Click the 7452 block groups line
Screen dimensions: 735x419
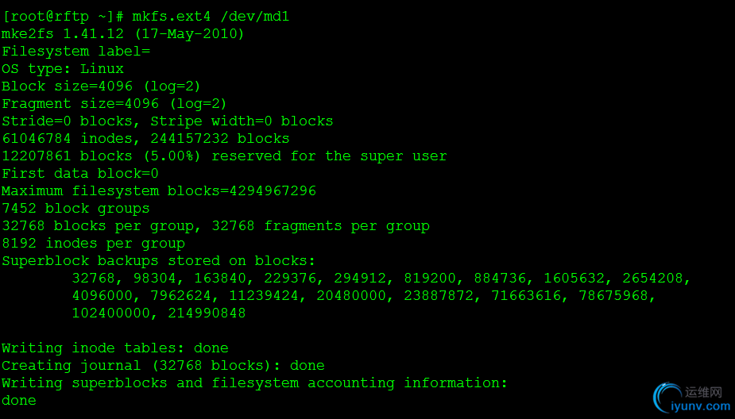(75, 209)
